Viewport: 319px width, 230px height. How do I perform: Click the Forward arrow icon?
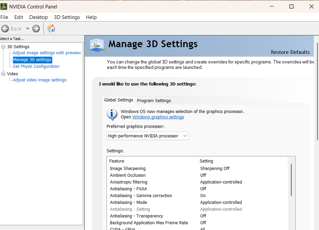(x=36, y=29)
